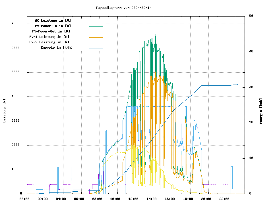273x205 pixels.
Task: Select the Energie in kWh legend label
Action: [x=57, y=48]
